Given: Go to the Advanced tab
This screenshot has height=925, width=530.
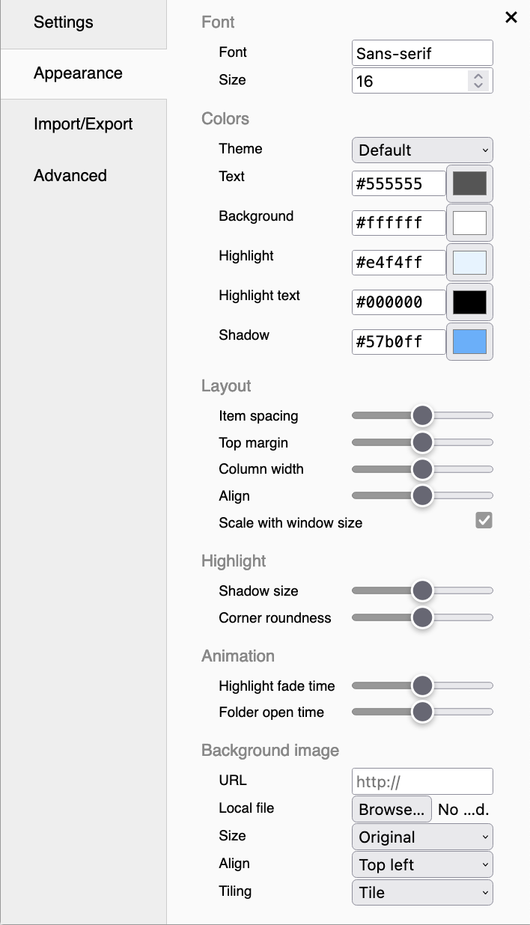Looking at the screenshot, I should tap(70, 175).
